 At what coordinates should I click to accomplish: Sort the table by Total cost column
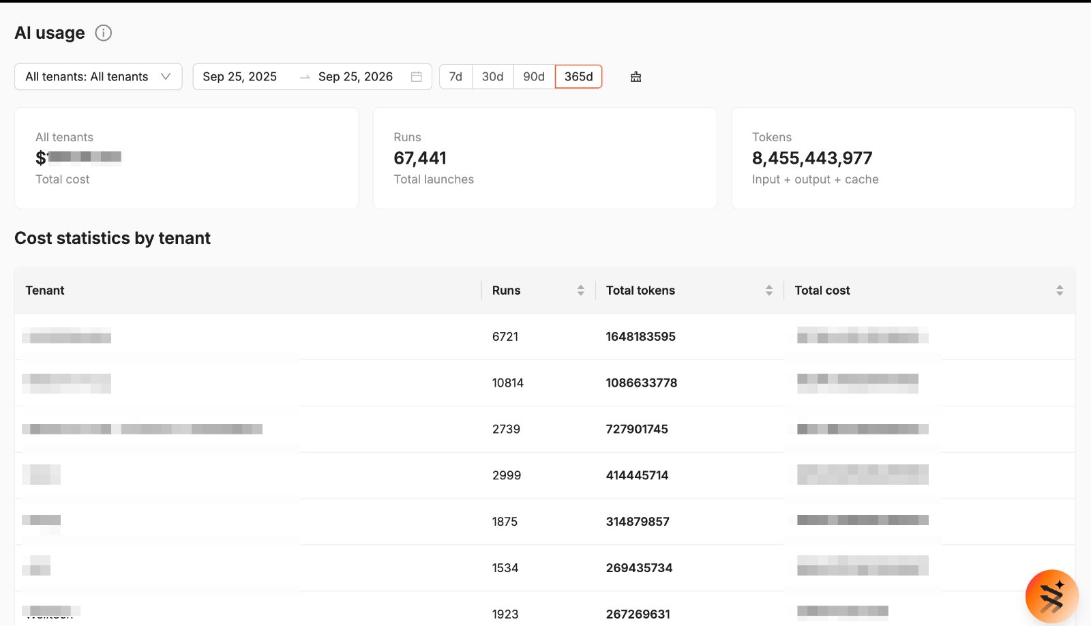[1059, 290]
